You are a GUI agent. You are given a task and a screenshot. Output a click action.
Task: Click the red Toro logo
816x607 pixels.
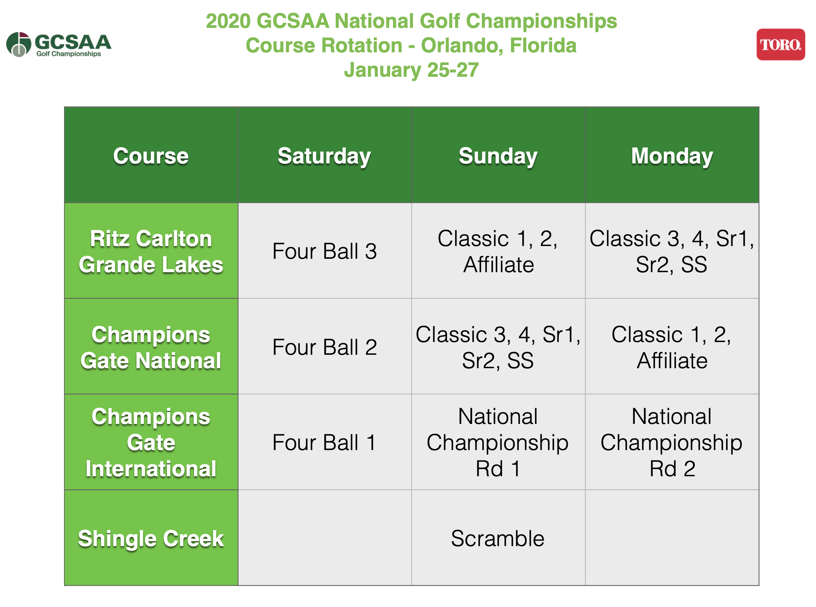(780, 44)
